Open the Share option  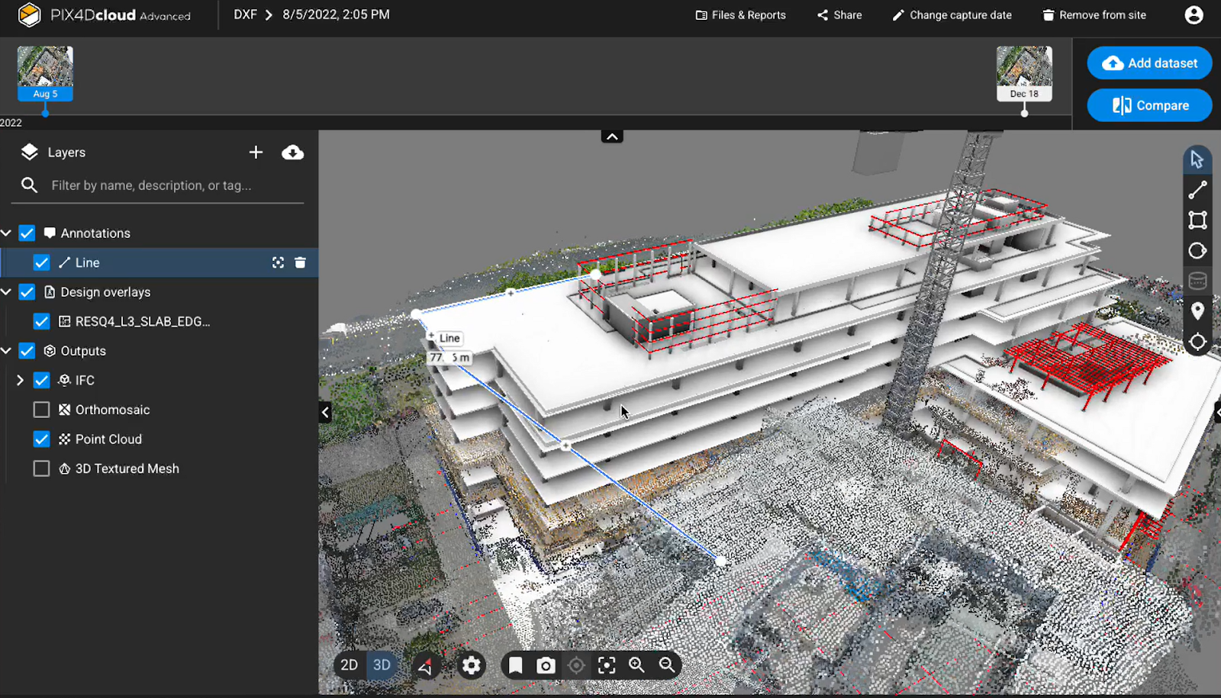839,15
